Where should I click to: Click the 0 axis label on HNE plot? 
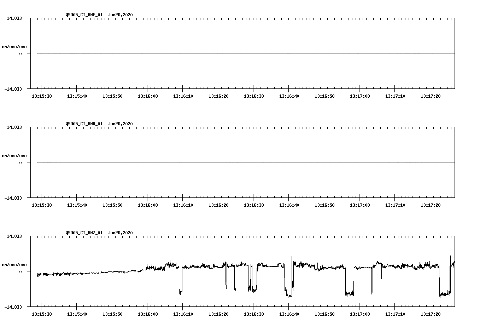point(21,54)
